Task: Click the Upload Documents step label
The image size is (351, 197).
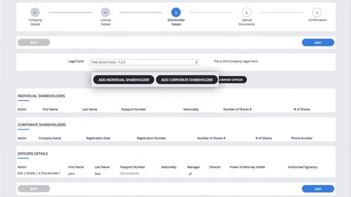Action: tap(246, 22)
